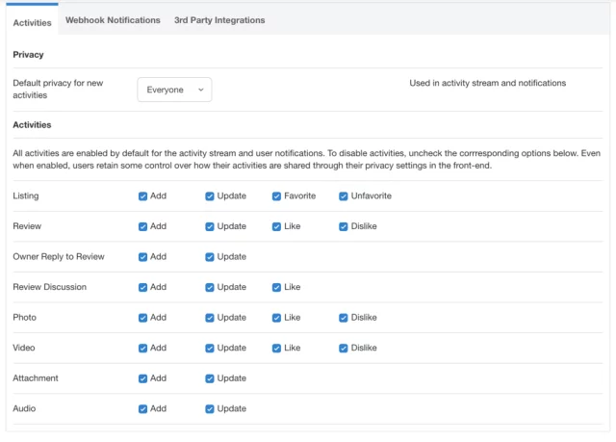
Task: Open the default privacy Everyone dropdown
Action: click(174, 90)
